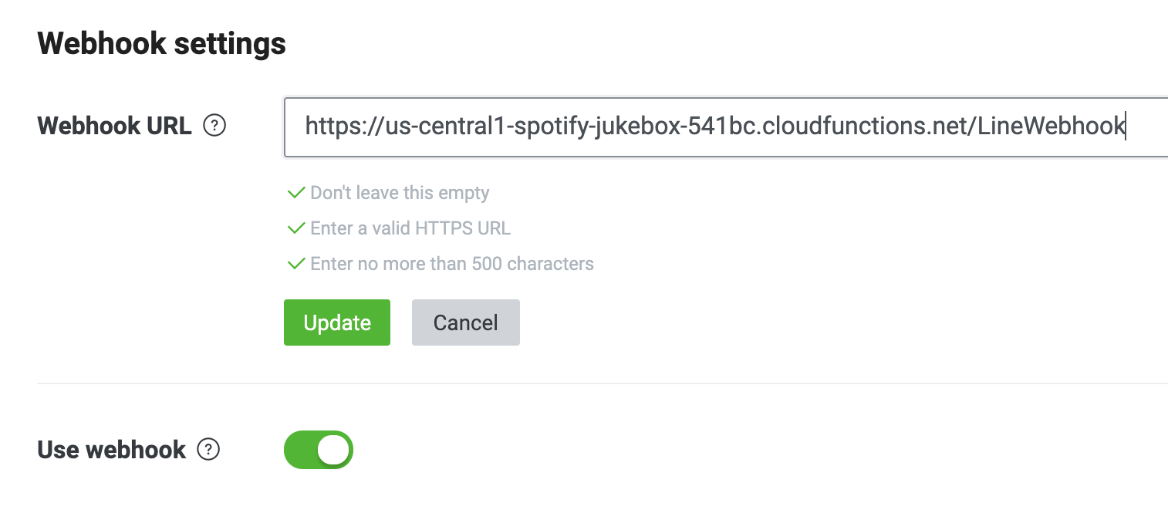Screen dimensions: 1168x520
Task: Open the help icon beside Webhook URL
Action: click(214, 126)
